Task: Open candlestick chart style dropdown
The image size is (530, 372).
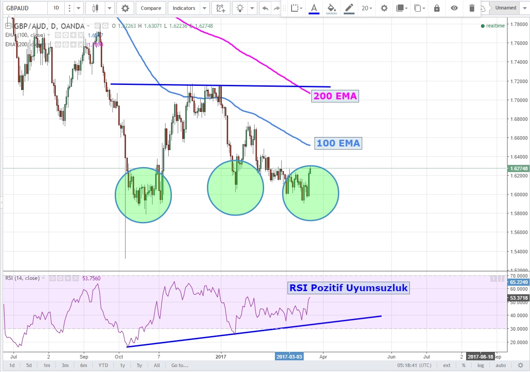Action: click(x=110, y=8)
